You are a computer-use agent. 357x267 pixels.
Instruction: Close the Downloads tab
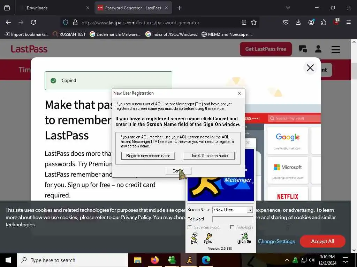[x=88, y=8]
